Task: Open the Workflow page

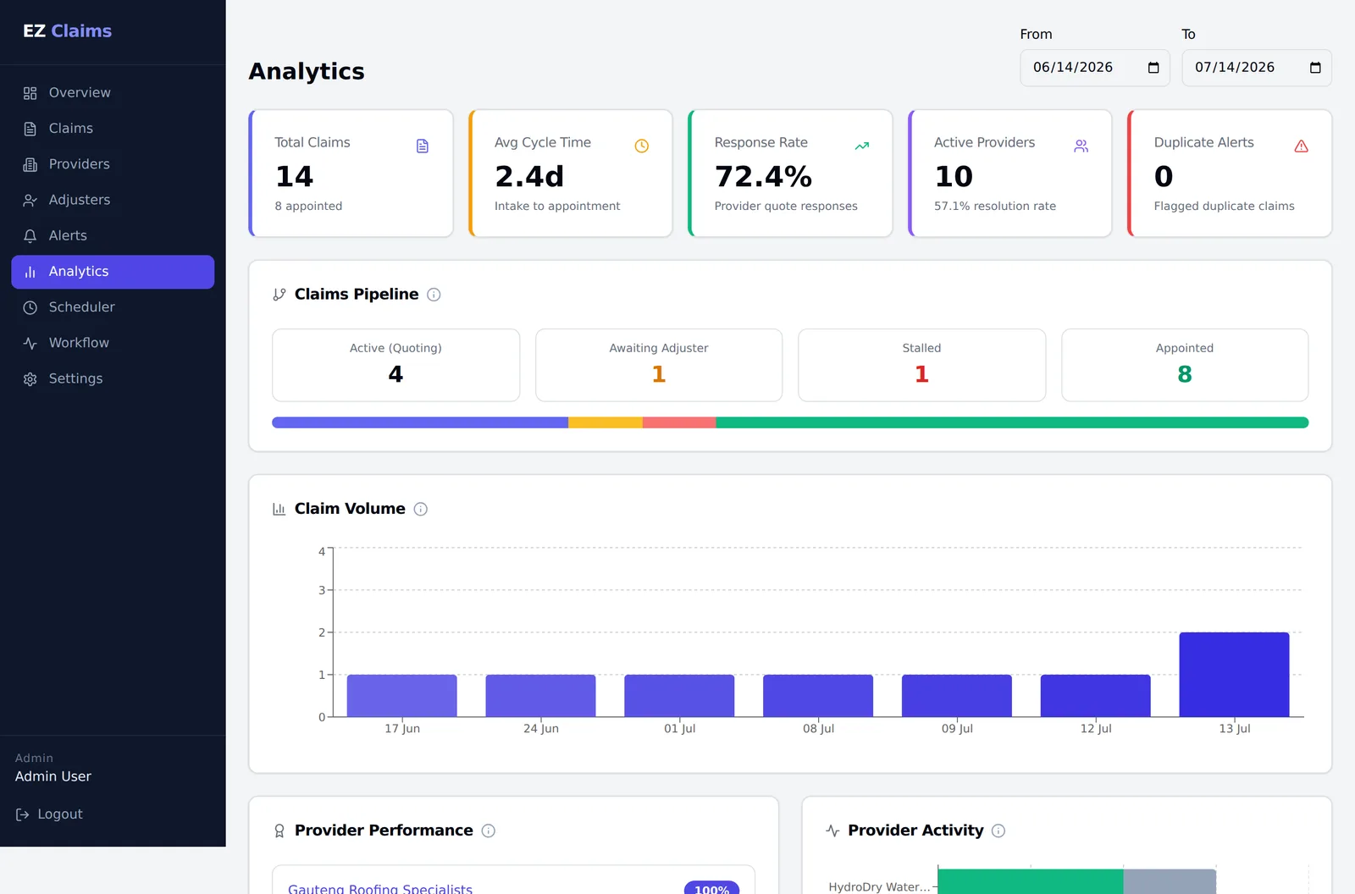Action: click(113, 343)
